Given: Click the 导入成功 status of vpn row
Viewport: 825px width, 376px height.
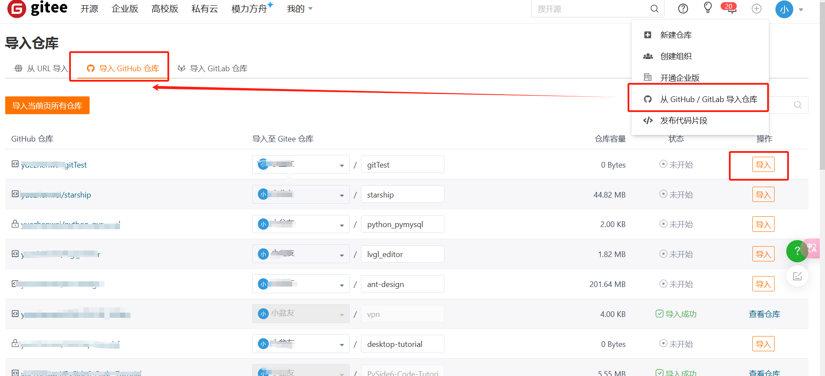Looking at the screenshot, I should [x=676, y=314].
